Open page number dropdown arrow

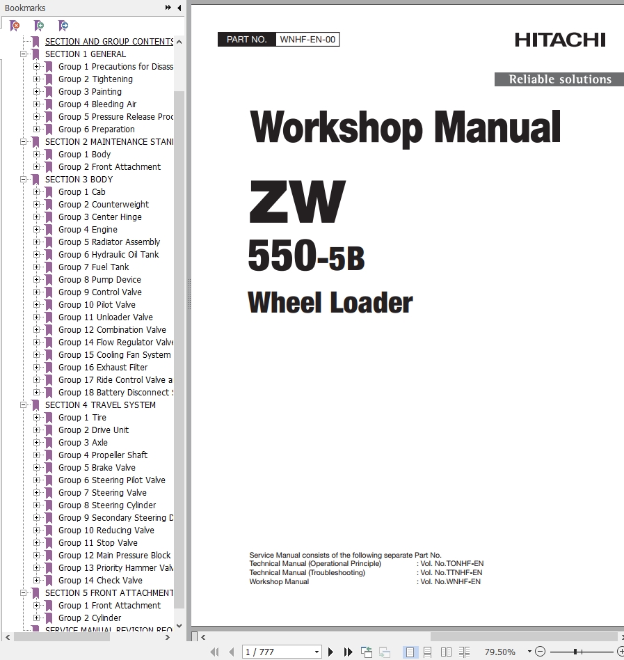[x=317, y=652]
